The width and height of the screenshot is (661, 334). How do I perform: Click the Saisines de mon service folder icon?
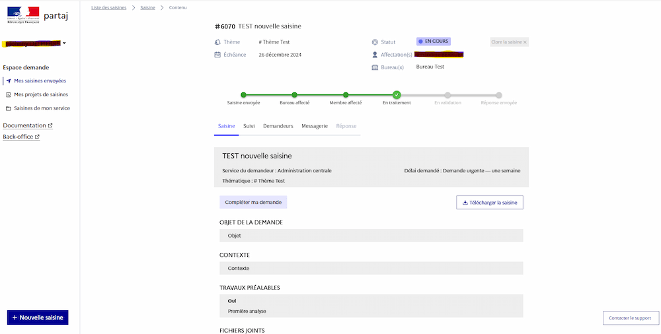9,108
